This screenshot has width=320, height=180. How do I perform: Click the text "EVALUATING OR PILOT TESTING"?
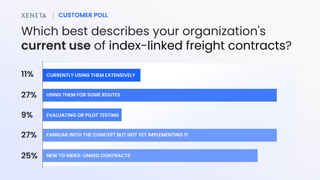pos(83,115)
